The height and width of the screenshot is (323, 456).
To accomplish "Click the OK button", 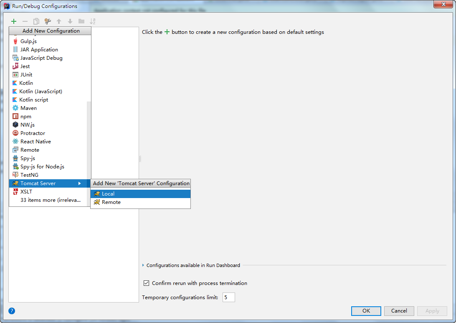I will coord(366,311).
